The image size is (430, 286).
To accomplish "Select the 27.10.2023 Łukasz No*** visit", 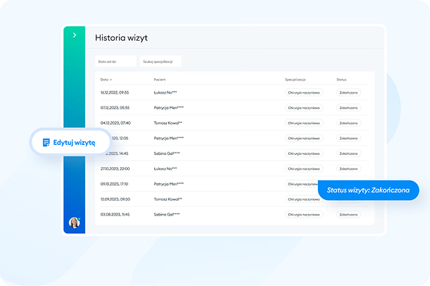I will tap(234, 169).
